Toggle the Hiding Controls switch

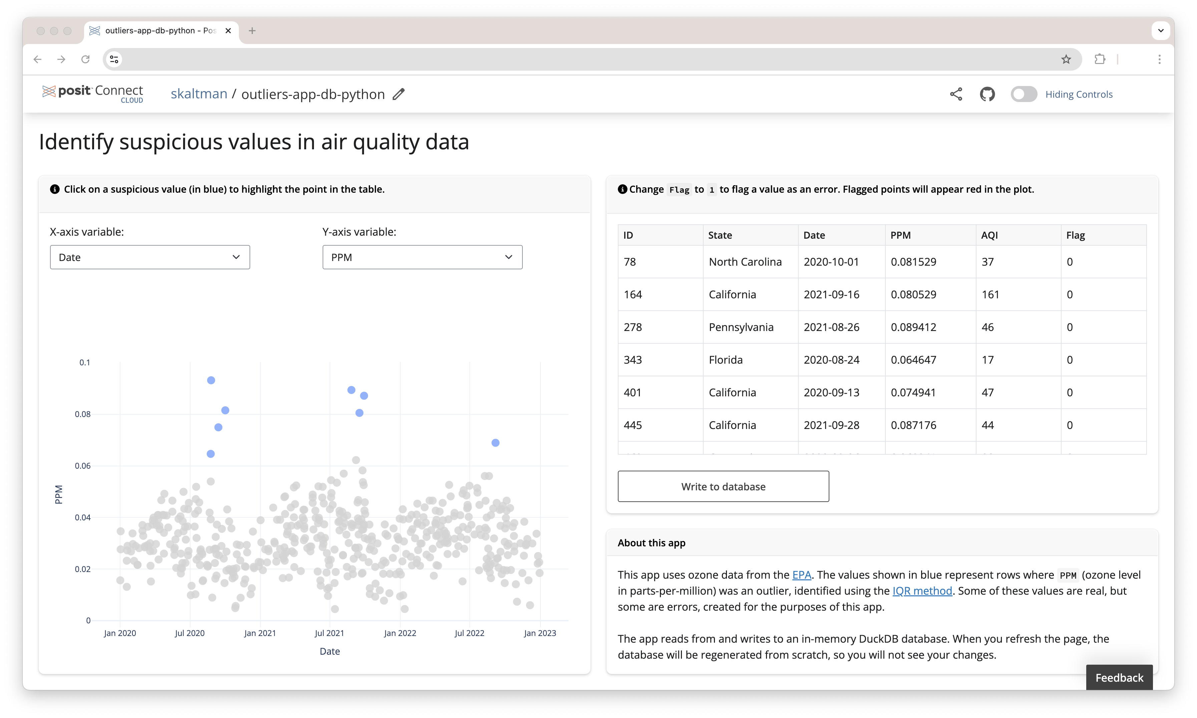pos(1023,94)
